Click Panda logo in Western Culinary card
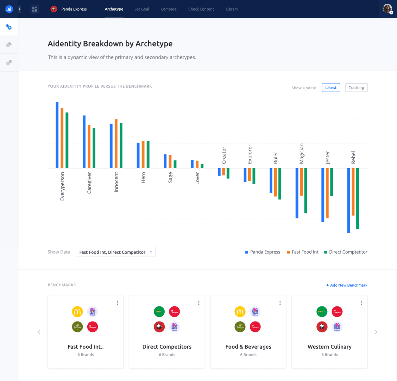Image resolution: width=397 pixels, height=381 pixels. click(x=322, y=327)
